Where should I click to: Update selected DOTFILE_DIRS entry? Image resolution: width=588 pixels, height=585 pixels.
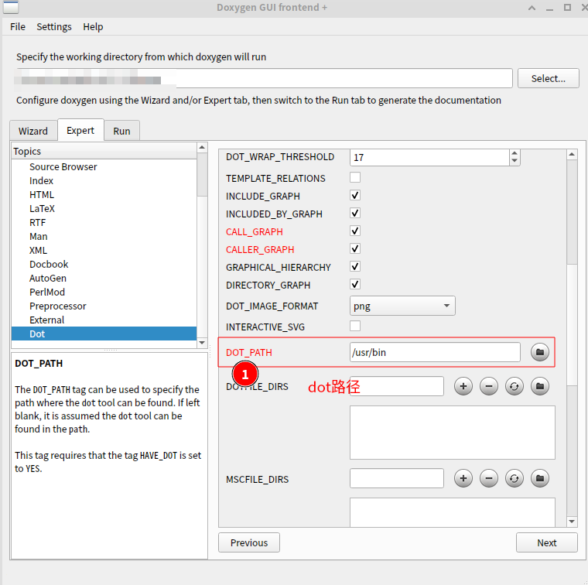(x=514, y=386)
